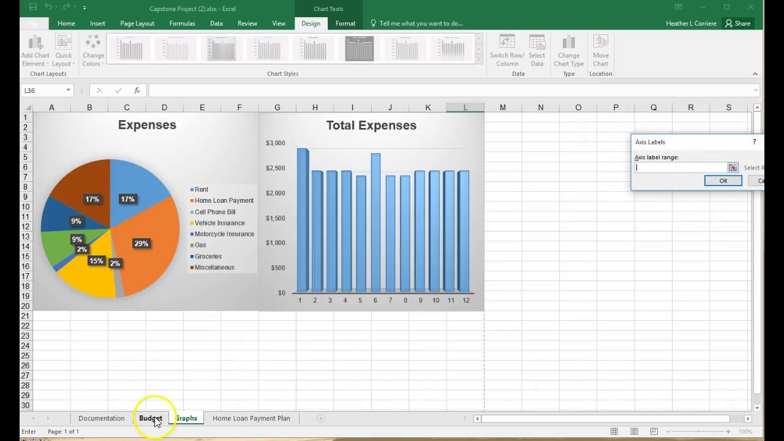Click the zoom in plus button
The height and width of the screenshot is (441, 784).
pyautogui.click(x=728, y=432)
